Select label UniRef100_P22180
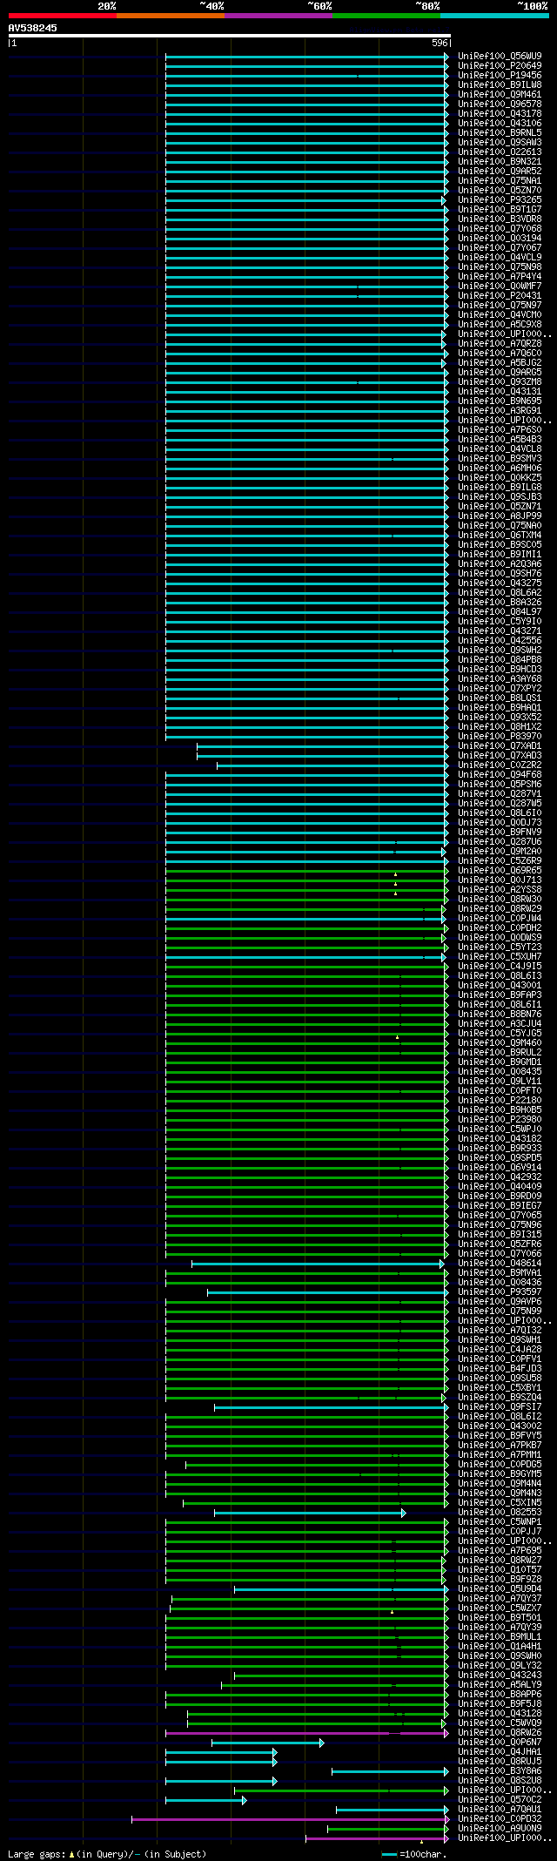Image resolution: width=557 pixels, height=1861 pixels. coord(500,1100)
